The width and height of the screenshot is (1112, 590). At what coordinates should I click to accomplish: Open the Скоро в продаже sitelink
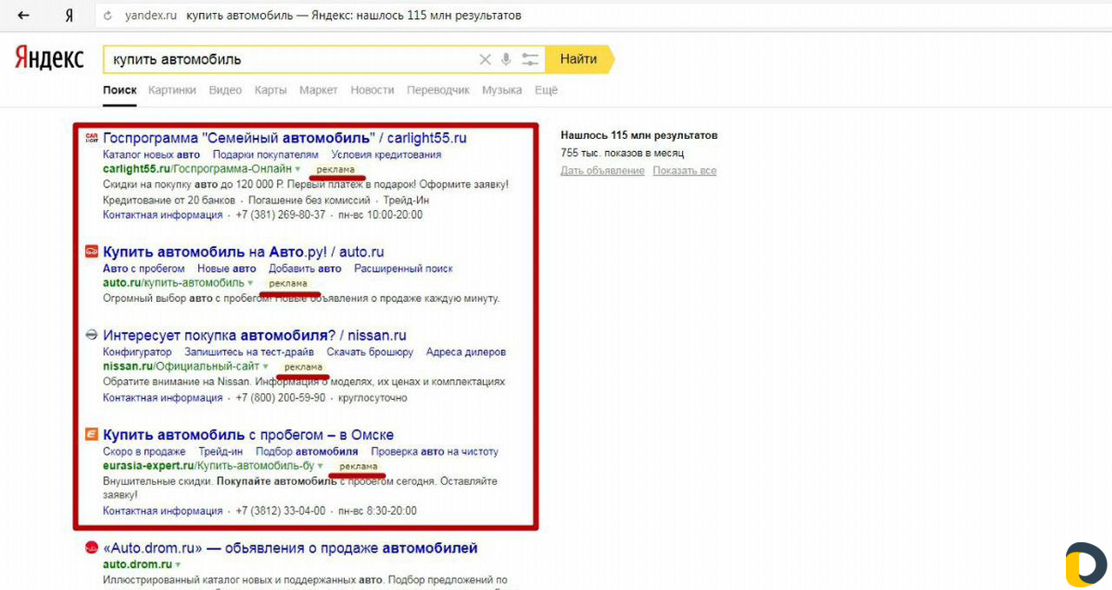(144, 451)
